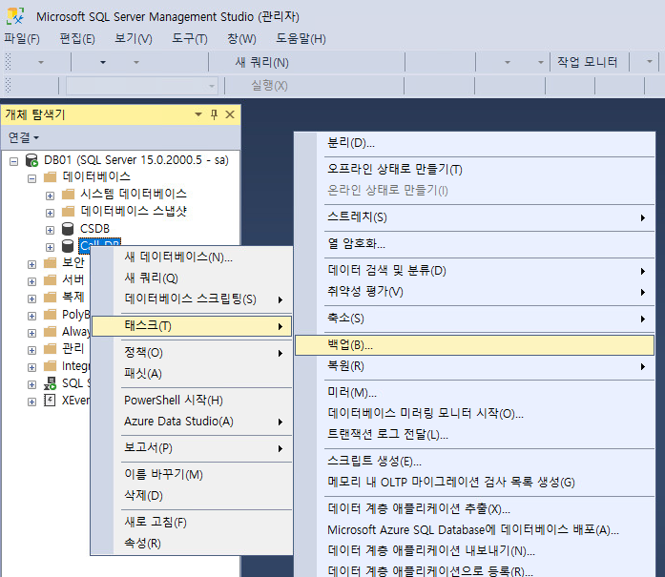Select 삭제(D) in the context menu
This screenshot has height=577, width=665.
pyautogui.click(x=192, y=496)
